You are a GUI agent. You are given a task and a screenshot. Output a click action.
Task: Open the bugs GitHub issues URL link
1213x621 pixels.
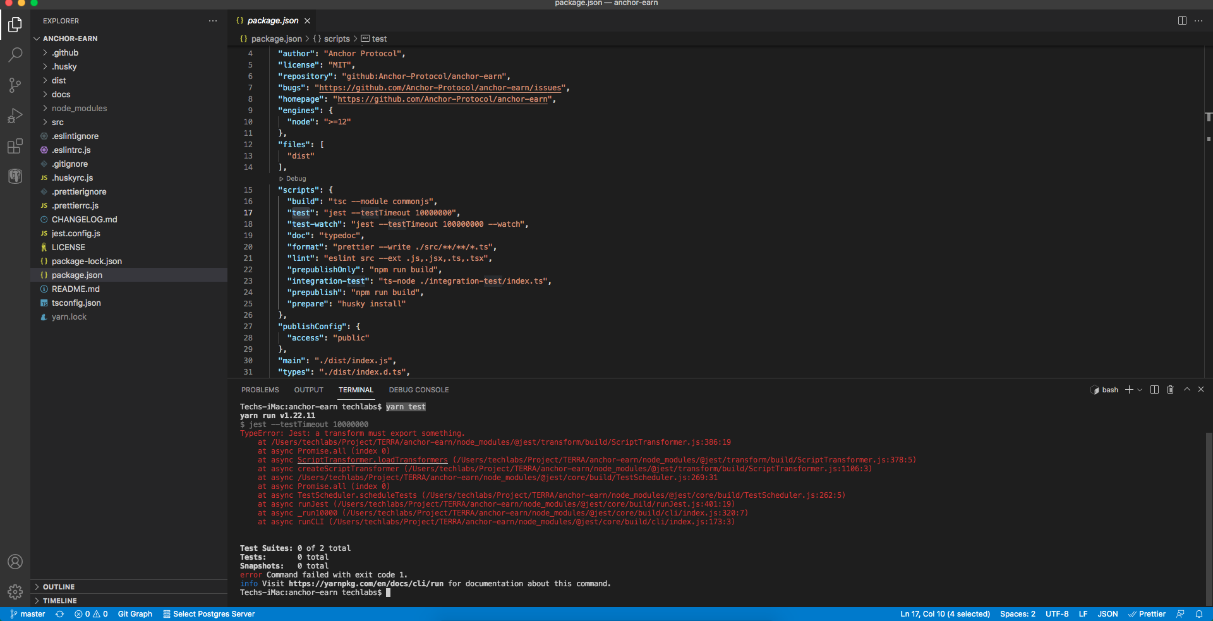pos(440,88)
